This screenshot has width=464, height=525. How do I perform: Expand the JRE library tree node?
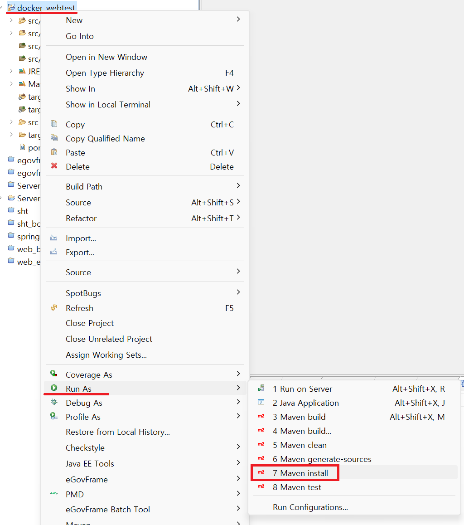(11, 71)
